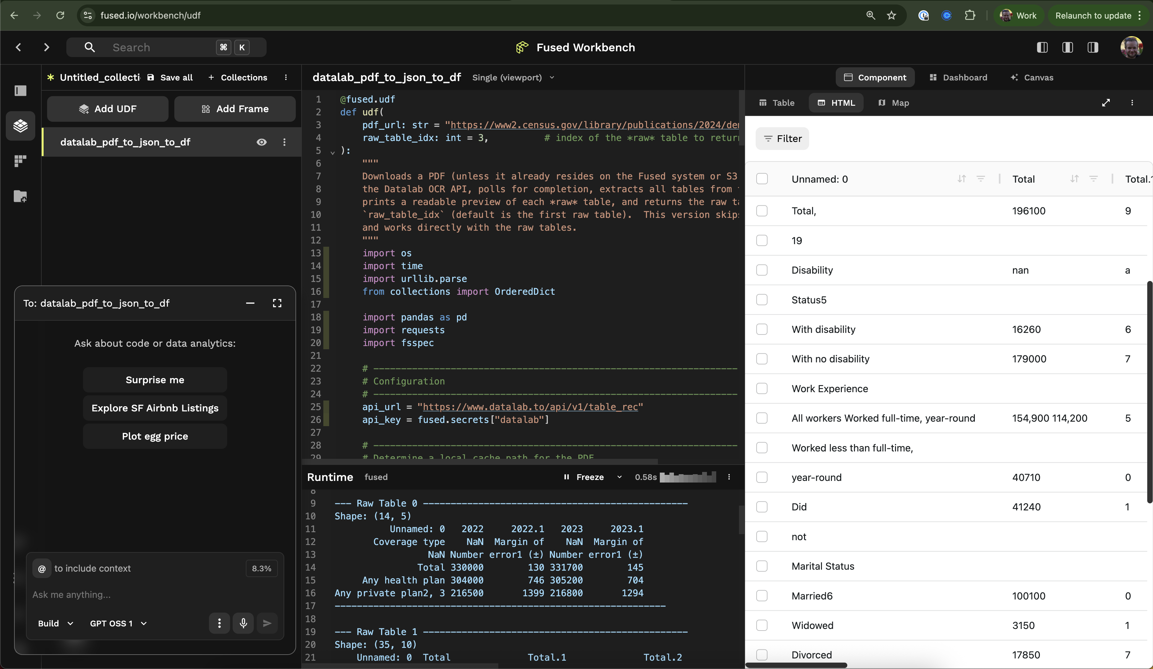Viewport: 1153px width, 669px height.
Task: Navigate back in Workbench header
Action: tap(19, 47)
